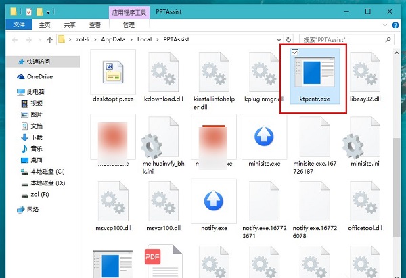This screenshot has height=278, width=406.
Task: Switch to the 管理 ribbon tab
Action: 129,25
